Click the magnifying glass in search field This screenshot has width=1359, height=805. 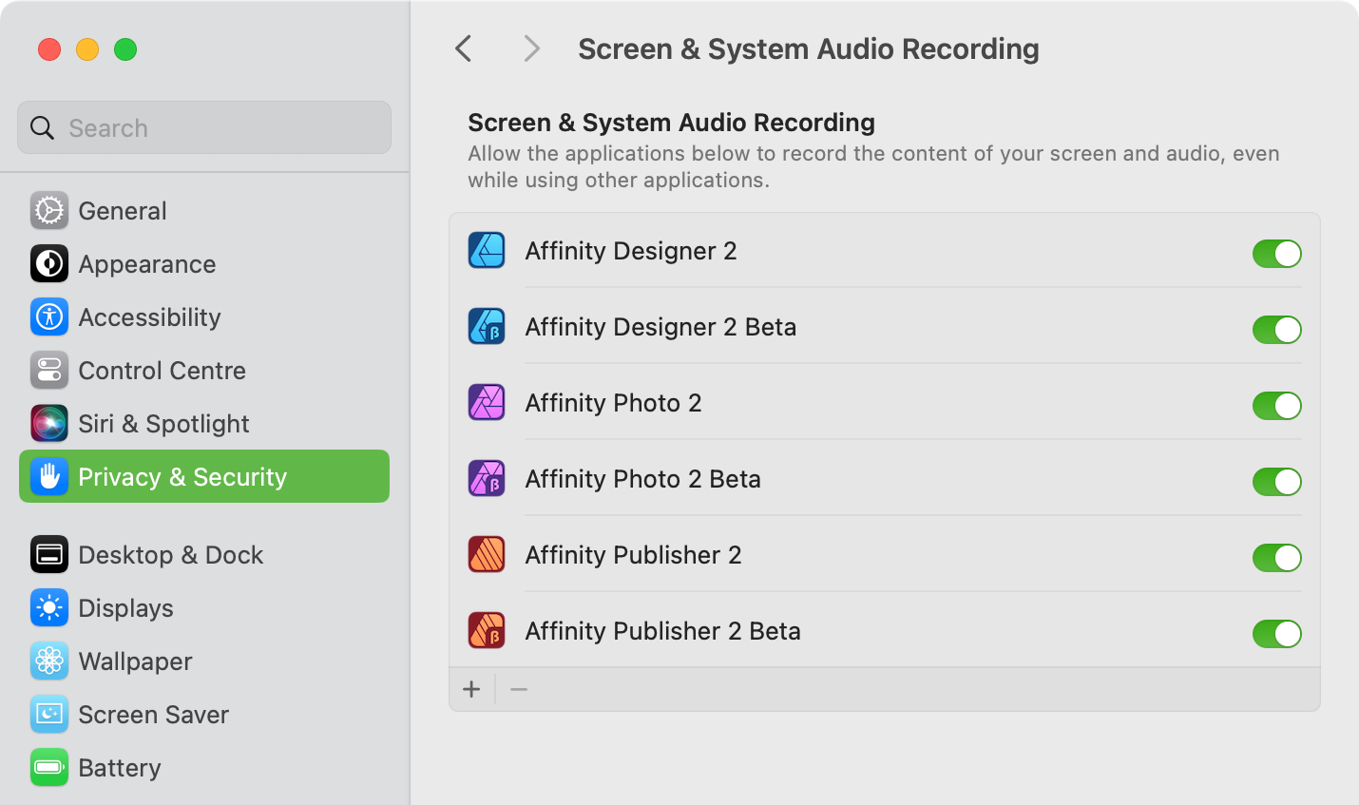point(43,128)
